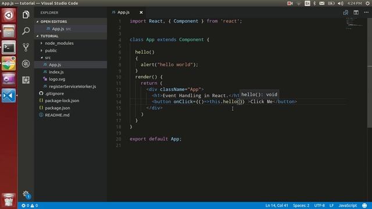Open the Trash from the launcher

9,200
